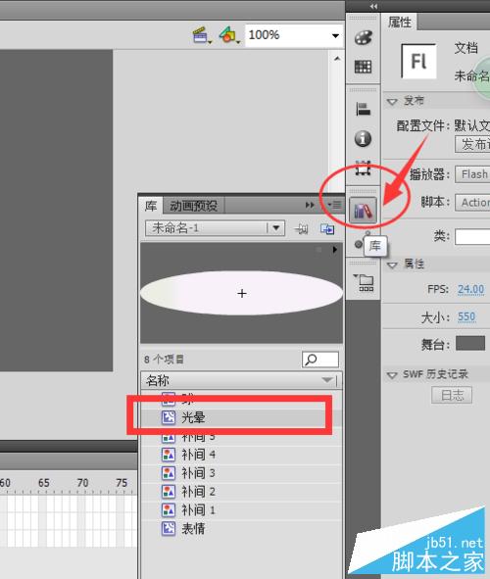
Task: Select the 表情 library item
Action: point(241,529)
